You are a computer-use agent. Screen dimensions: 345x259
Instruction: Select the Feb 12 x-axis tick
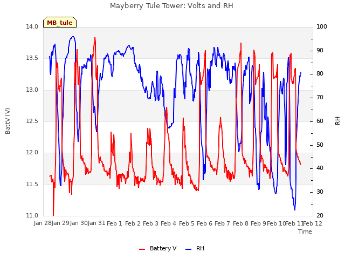[x=313, y=223]
